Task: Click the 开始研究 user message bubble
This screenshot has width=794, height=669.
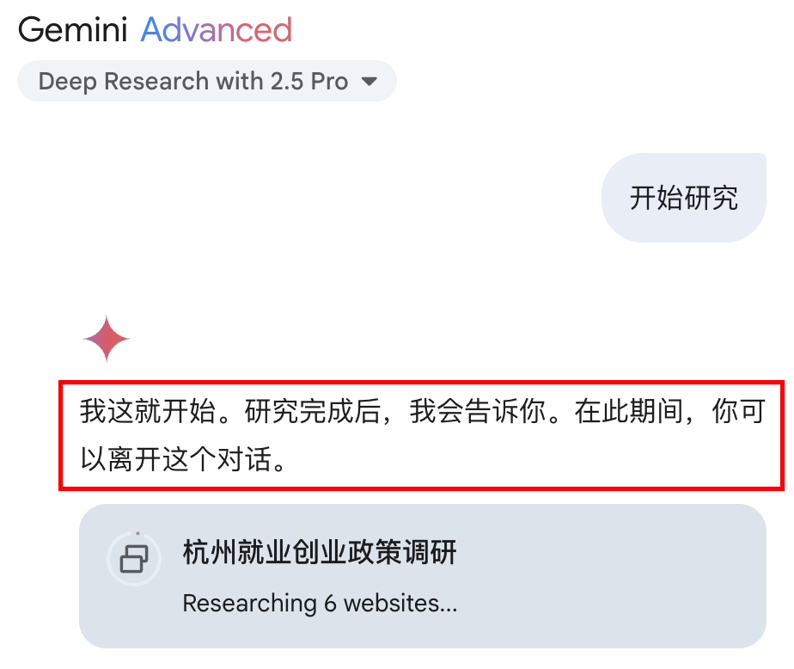Action: pyautogui.click(x=684, y=198)
